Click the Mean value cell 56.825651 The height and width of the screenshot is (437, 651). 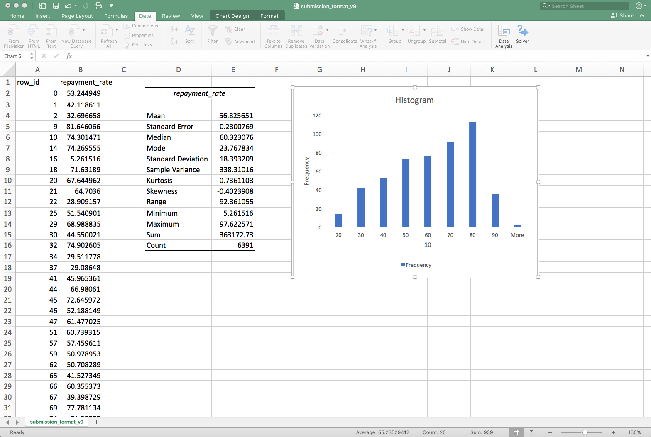(x=233, y=116)
